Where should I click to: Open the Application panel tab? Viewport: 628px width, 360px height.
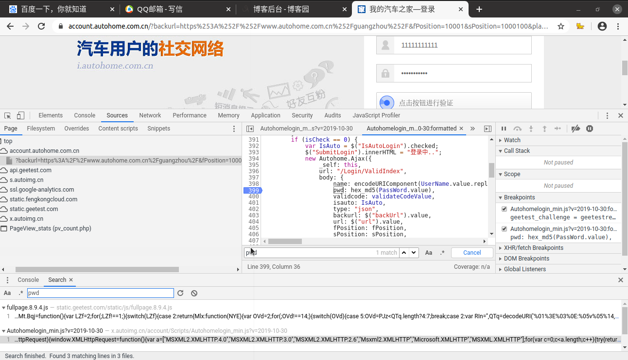(265, 115)
